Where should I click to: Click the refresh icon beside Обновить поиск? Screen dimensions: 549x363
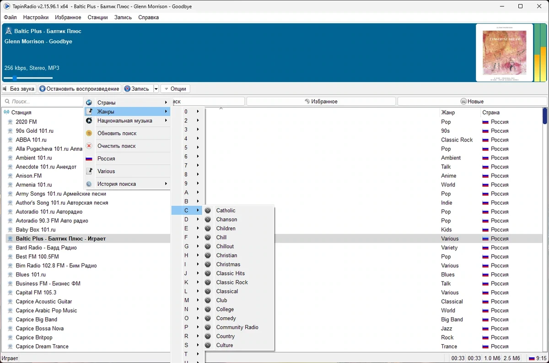click(x=89, y=133)
